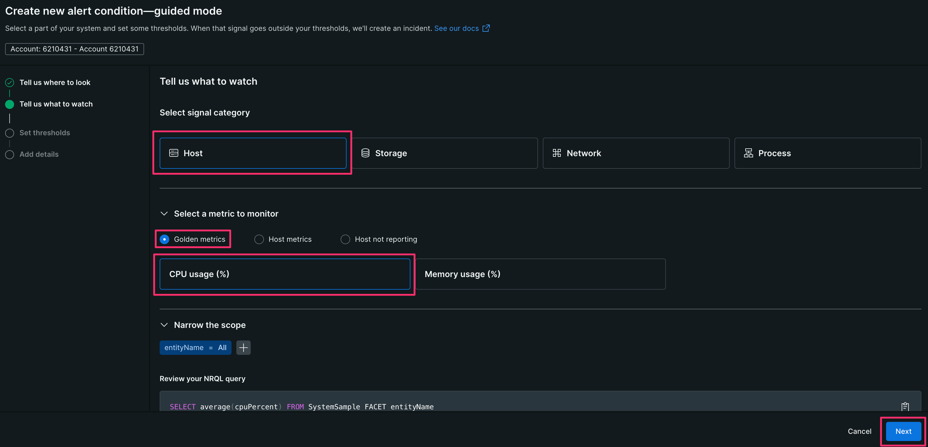928x447 pixels.
Task: Open the Account 6210431 selector
Action: [x=74, y=49]
